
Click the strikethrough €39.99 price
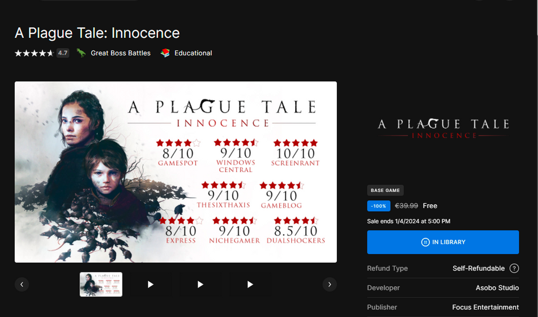(x=406, y=205)
